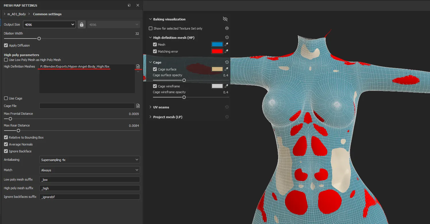Toggle the Apply Diffusion checkbox
This screenshot has height=224, width=430.
pyautogui.click(x=6, y=45)
